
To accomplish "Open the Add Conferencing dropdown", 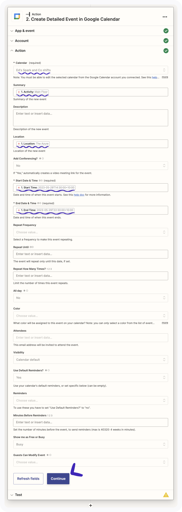I will coord(90,166).
